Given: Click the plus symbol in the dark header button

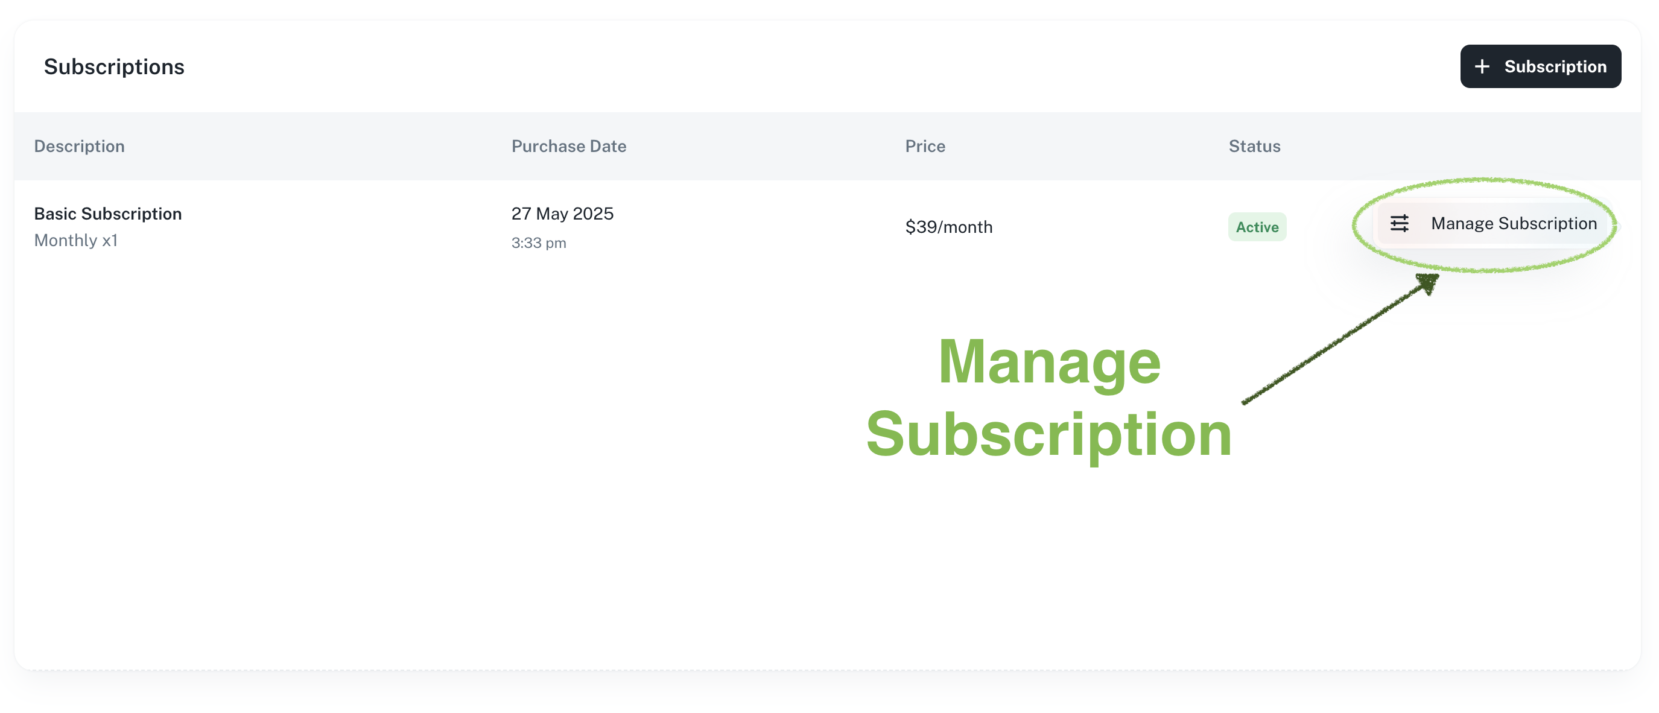Looking at the screenshot, I should pyautogui.click(x=1482, y=66).
